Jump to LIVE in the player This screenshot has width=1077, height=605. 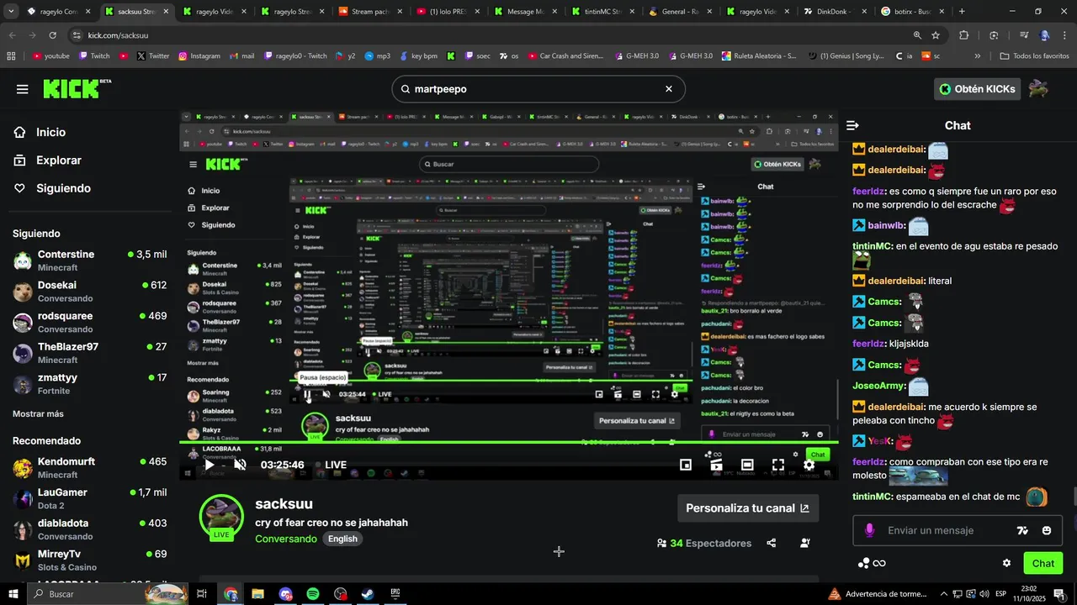point(330,465)
